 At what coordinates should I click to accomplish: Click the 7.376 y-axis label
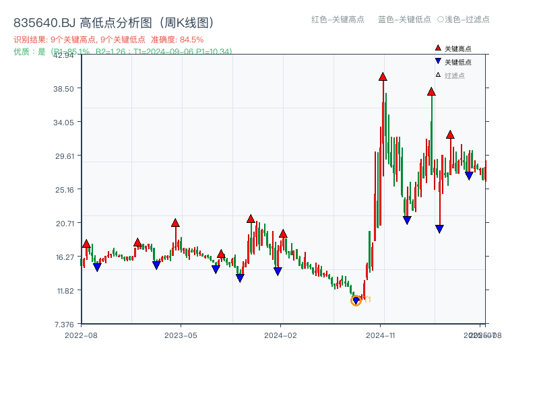click(x=64, y=325)
